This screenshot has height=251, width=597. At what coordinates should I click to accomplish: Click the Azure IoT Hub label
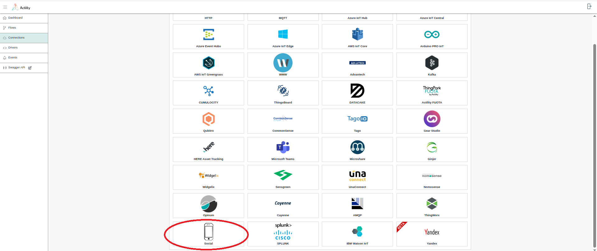(x=357, y=18)
